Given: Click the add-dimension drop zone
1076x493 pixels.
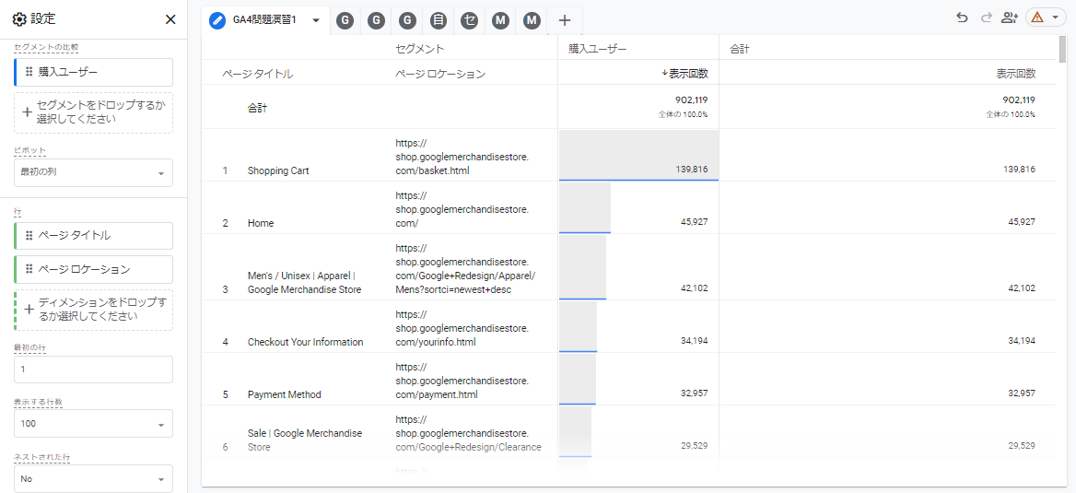Looking at the screenshot, I should pyautogui.click(x=93, y=310).
